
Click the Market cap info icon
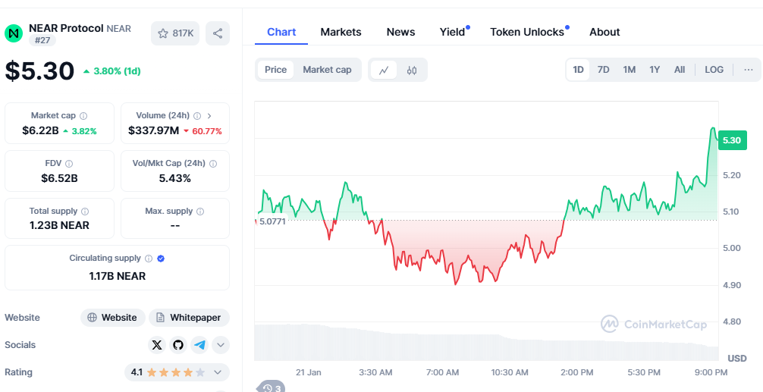click(x=83, y=116)
